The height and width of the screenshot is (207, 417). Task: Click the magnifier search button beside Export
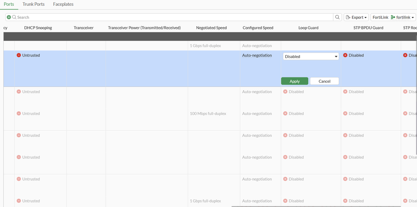(337, 17)
